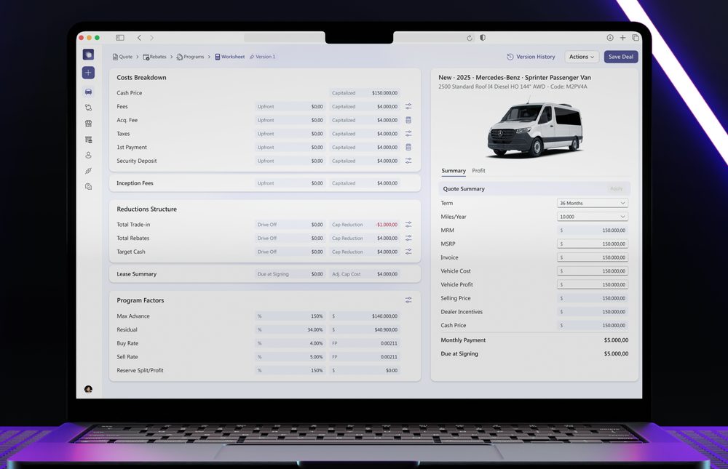The height and width of the screenshot is (469, 728).
Task: Expand the Actions dropdown menu
Action: click(x=581, y=57)
